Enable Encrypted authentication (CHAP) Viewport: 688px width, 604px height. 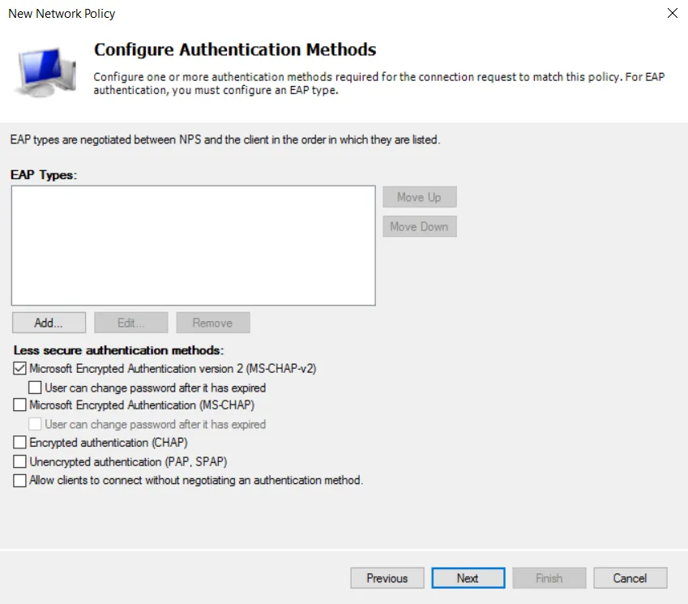(19, 443)
